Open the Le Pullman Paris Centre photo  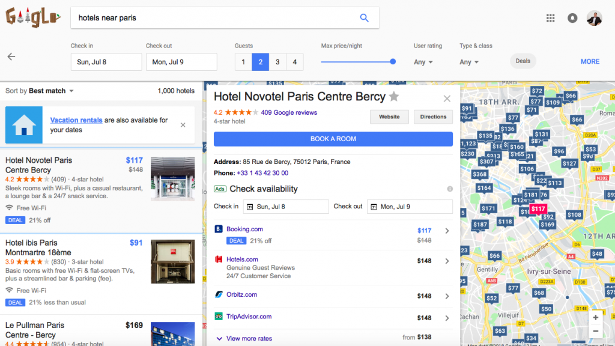click(x=172, y=334)
